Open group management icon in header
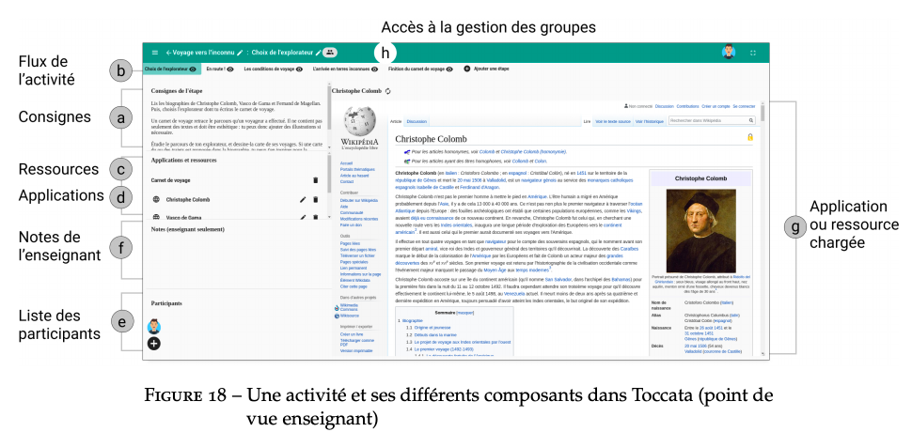Viewport: 912px width, 432px height. point(330,53)
